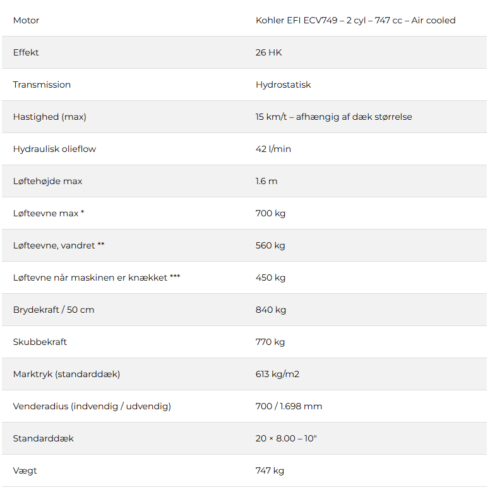Click the 26 HK value
This screenshot has height=490, width=490.
(268, 52)
